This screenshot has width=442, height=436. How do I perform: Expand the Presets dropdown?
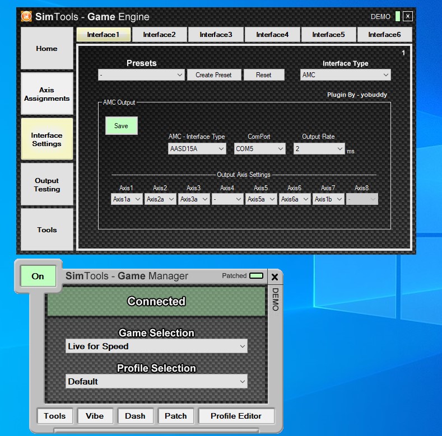[x=141, y=75]
